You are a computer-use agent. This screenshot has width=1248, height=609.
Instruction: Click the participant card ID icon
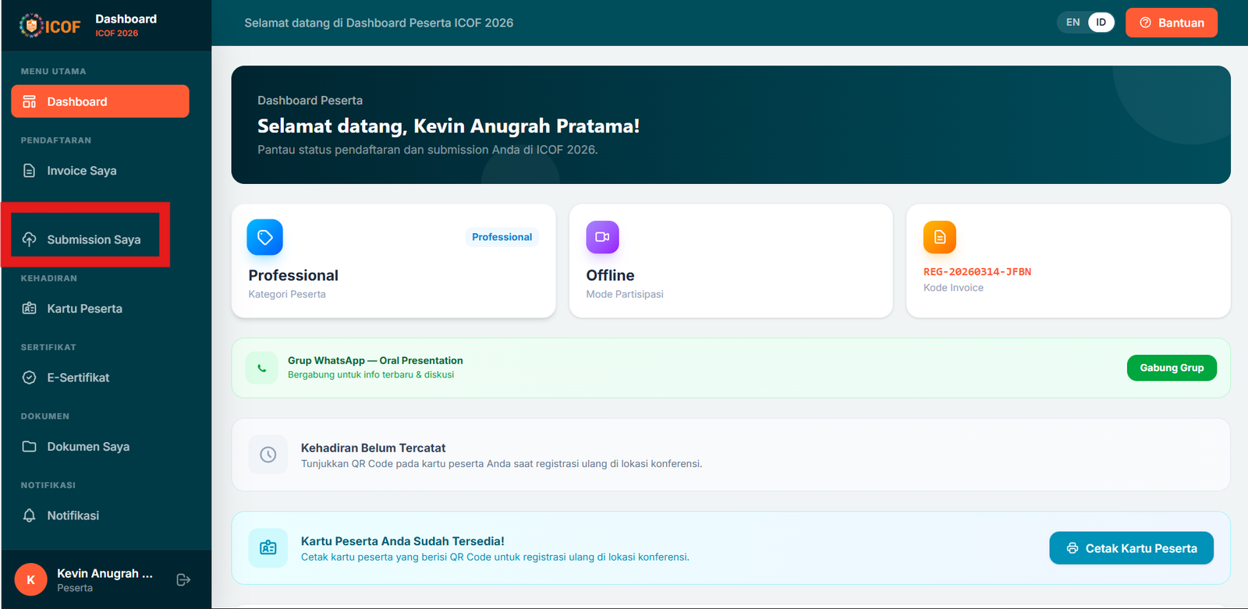268,548
